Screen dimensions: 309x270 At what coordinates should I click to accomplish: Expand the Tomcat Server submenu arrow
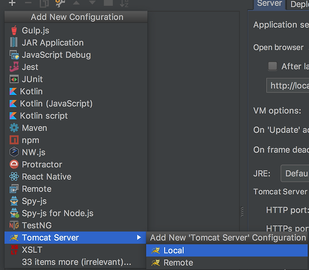(139, 237)
